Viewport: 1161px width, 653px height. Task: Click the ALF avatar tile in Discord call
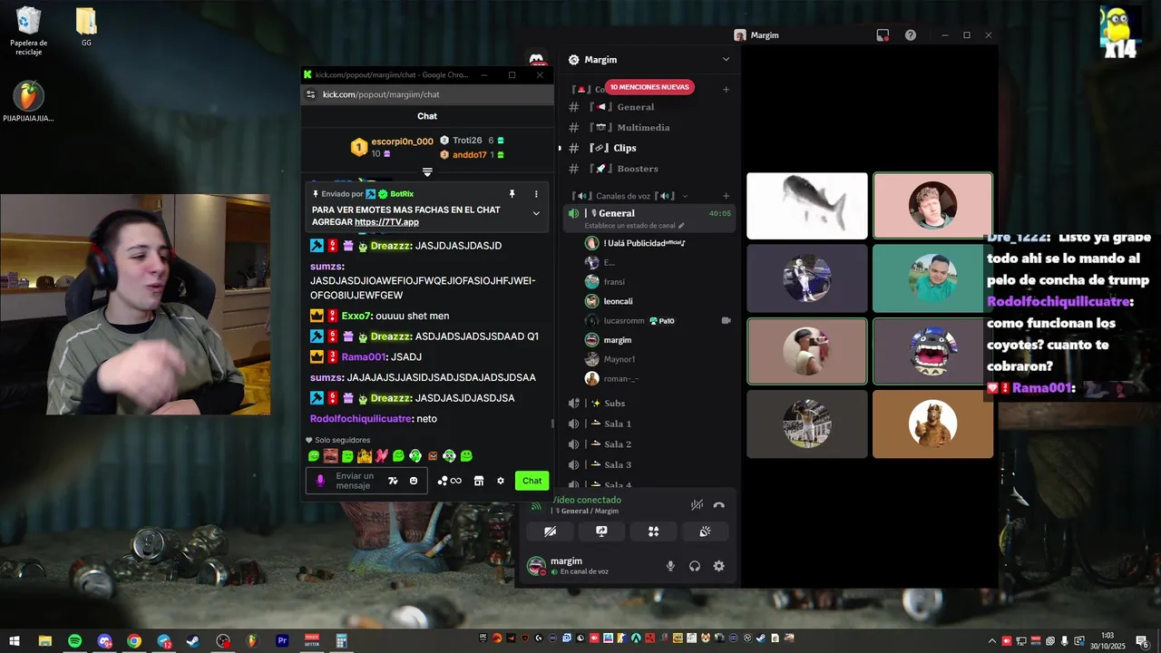pos(932,424)
